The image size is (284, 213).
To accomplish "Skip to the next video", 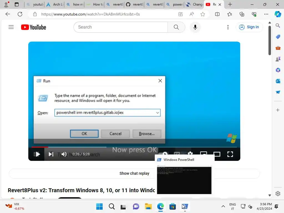I will (51, 154).
